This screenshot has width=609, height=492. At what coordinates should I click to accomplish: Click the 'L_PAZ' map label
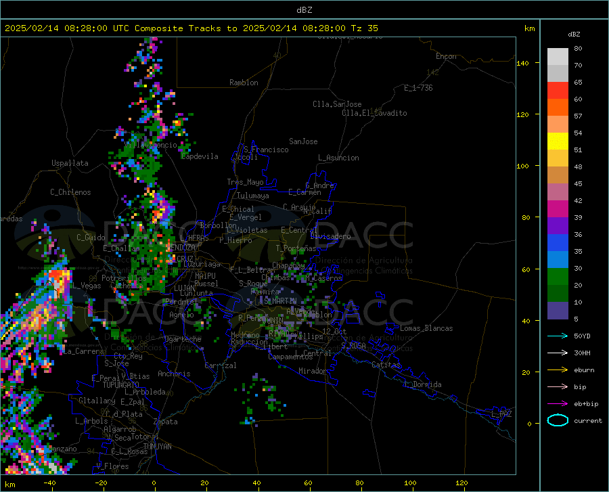point(501,414)
